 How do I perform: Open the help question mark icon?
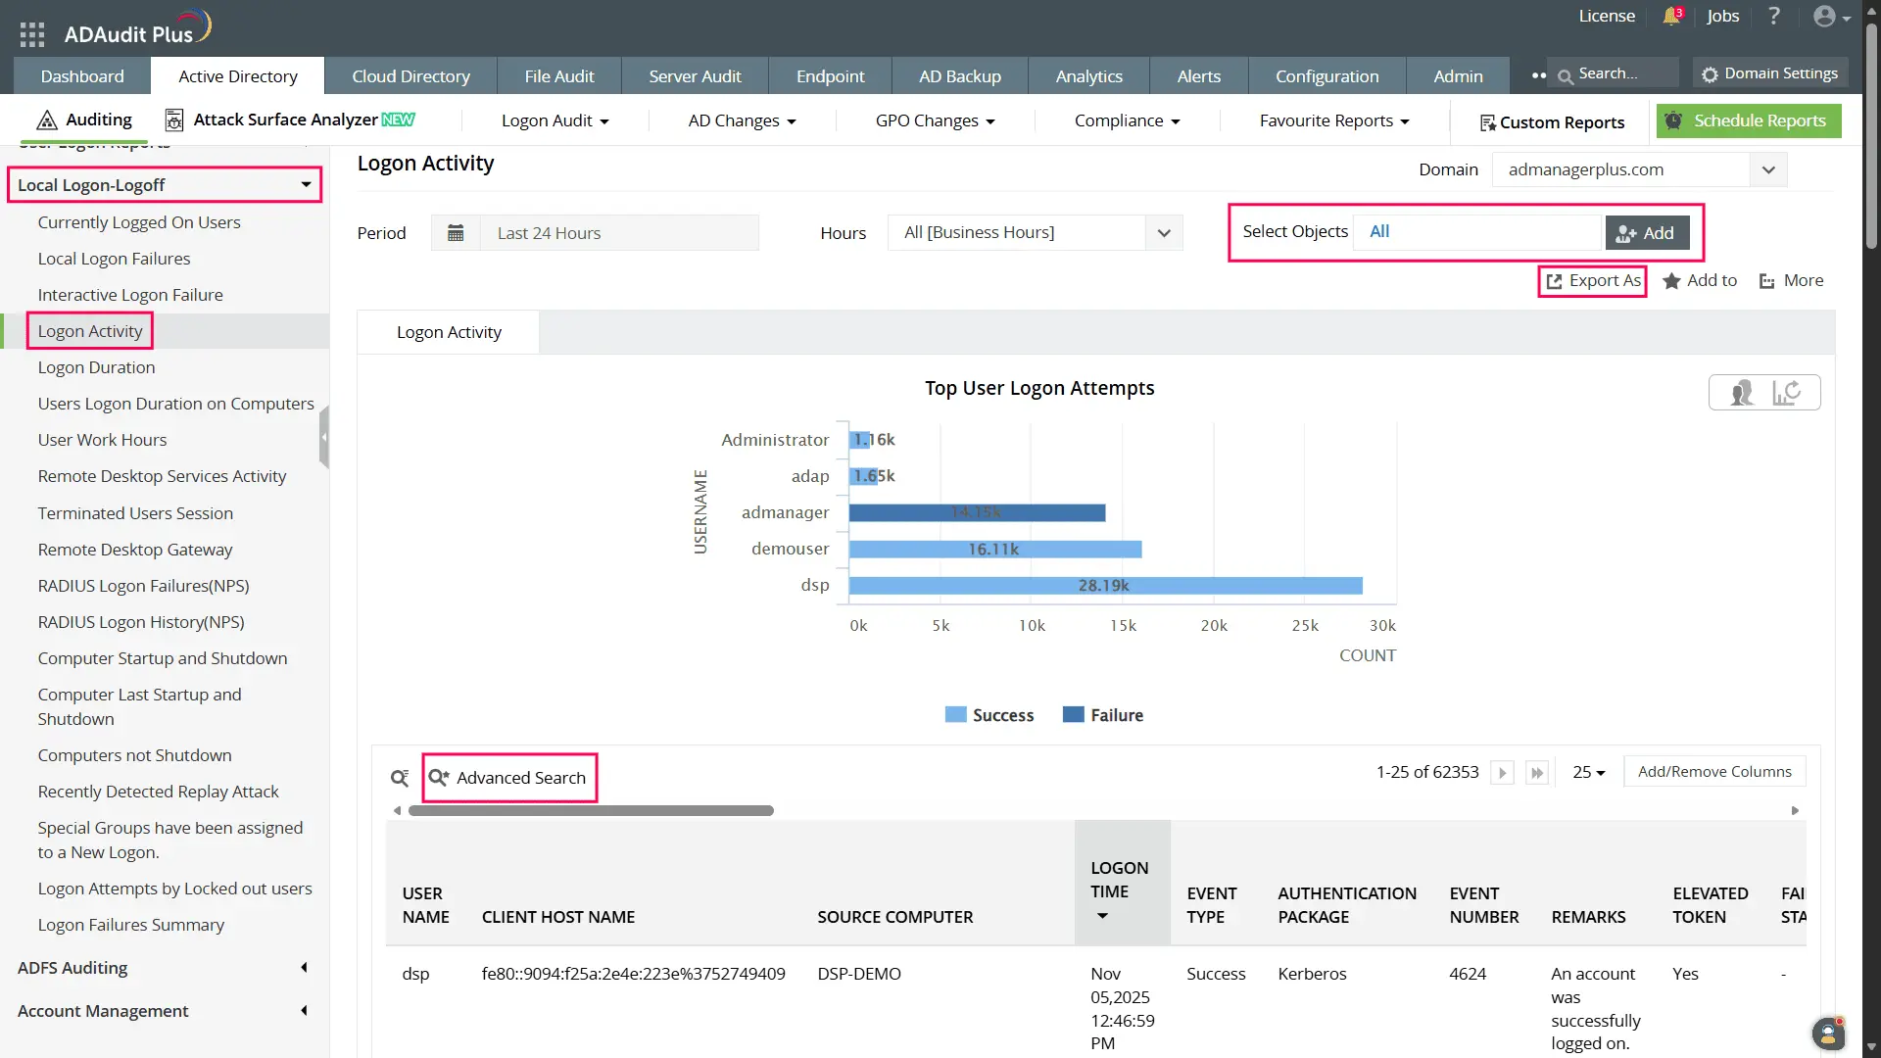pos(1773,17)
